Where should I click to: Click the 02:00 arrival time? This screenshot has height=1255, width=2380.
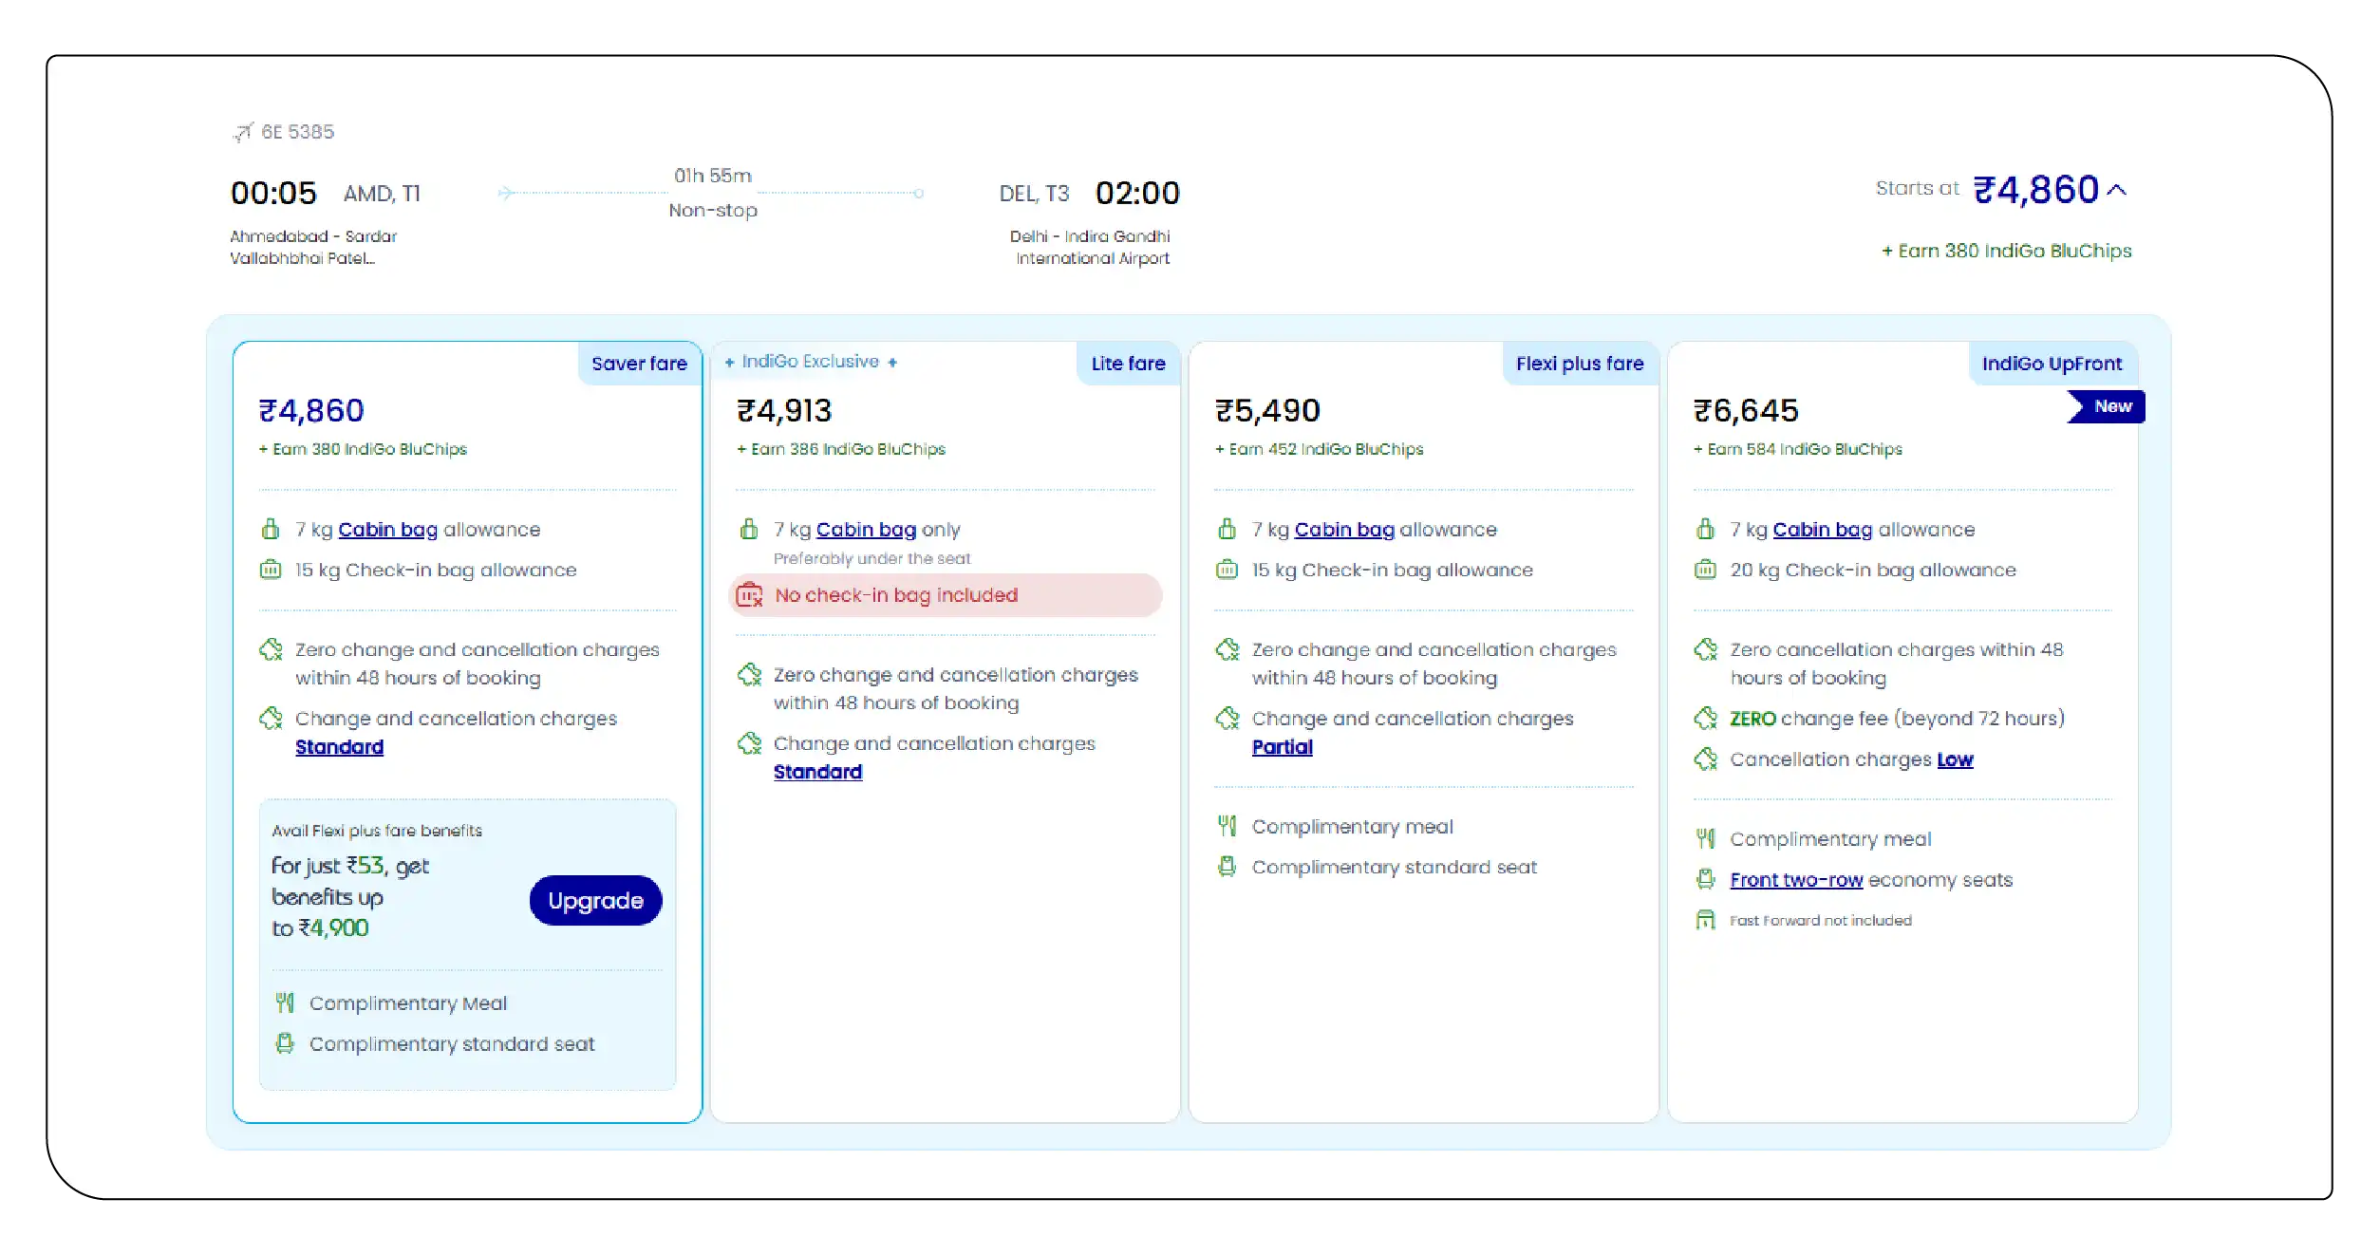(1137, 194)
